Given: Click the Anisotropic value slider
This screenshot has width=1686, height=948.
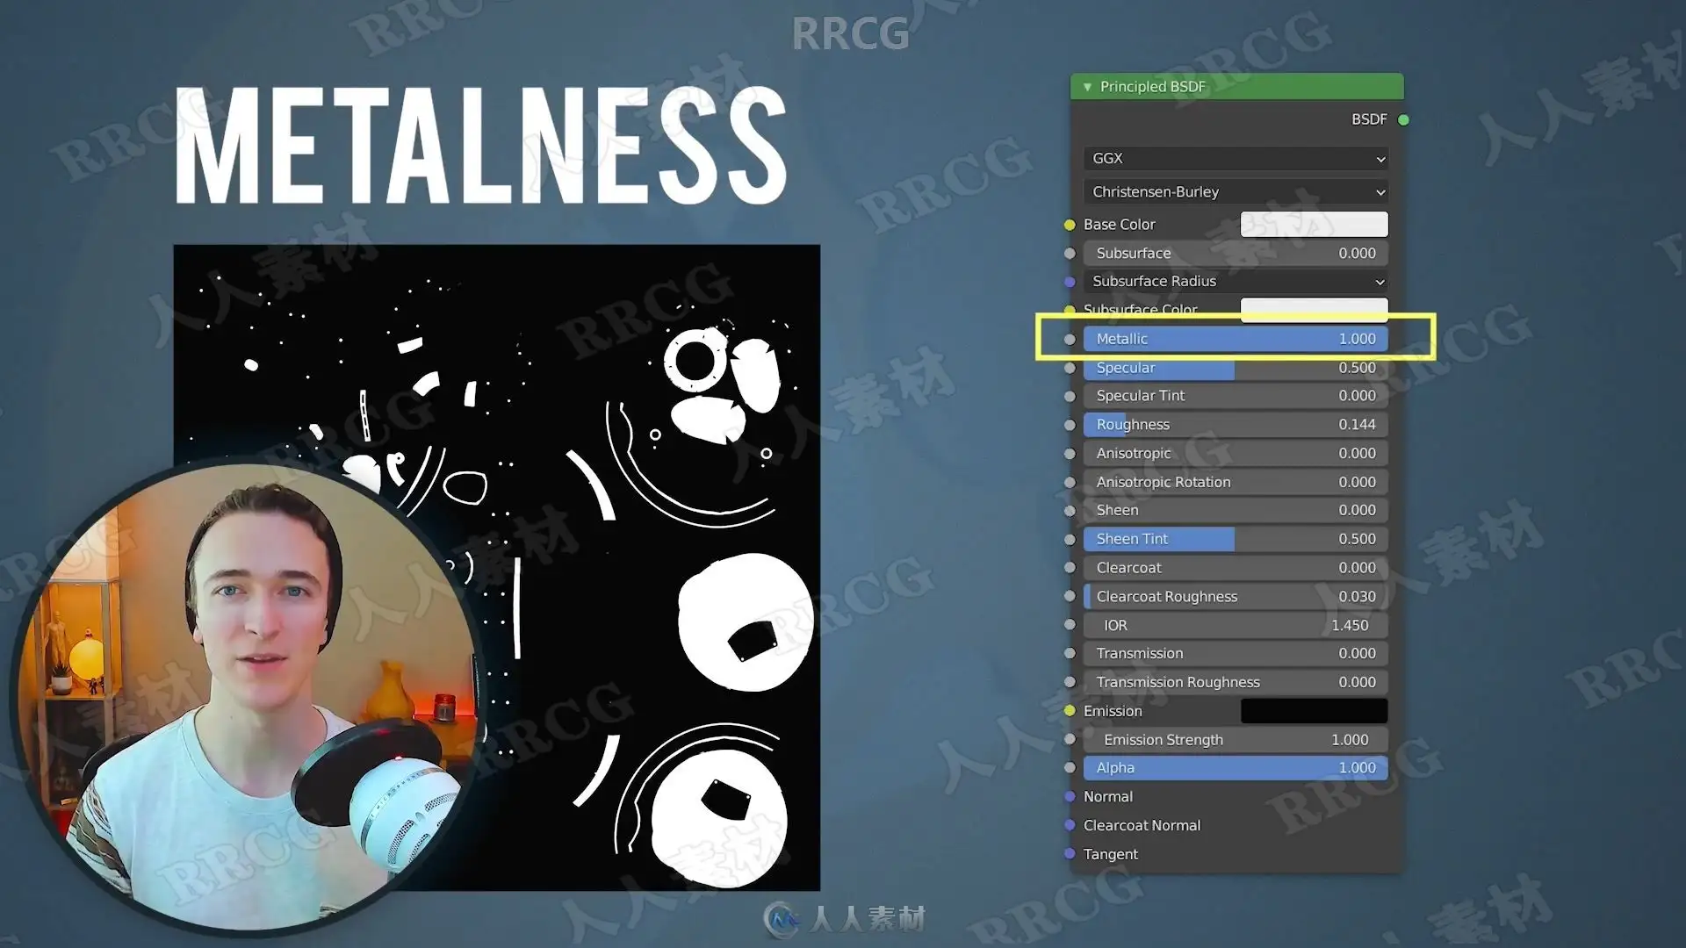Looking at the screenshot, I should pos(1236,454).
